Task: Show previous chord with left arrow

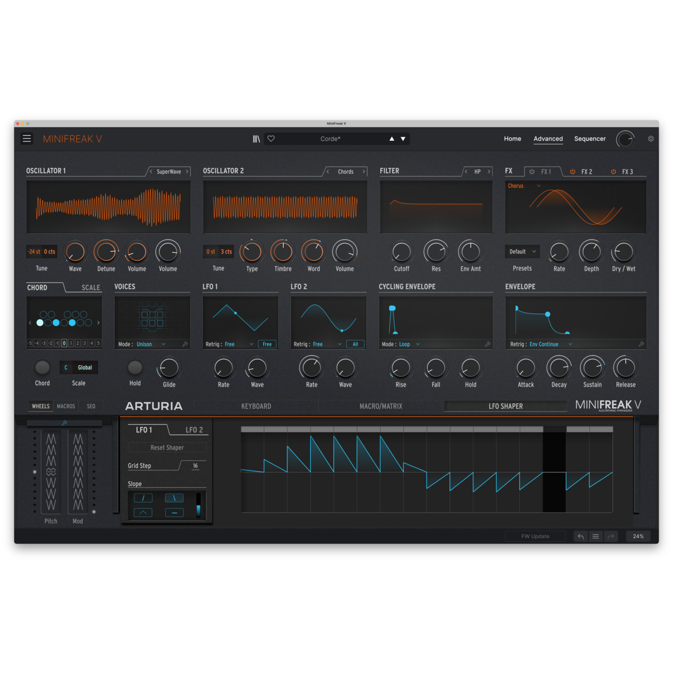Action: [x=30, y=322]
